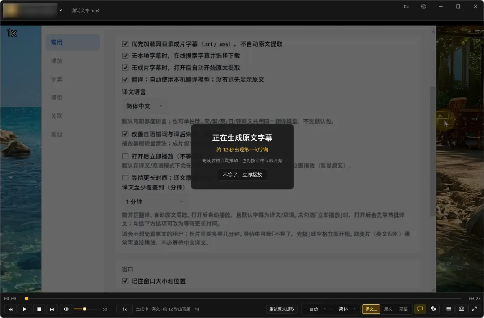This screenshot has height=318, width=484.
Task: Click the 约 12 秒出现第一句字幕 text
Action: tap(242, 150)
